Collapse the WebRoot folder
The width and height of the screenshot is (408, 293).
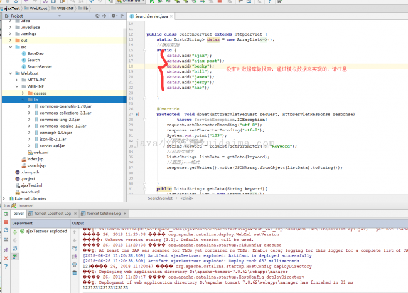11,73
